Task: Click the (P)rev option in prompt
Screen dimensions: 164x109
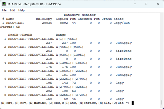Action: coord(21,103)
